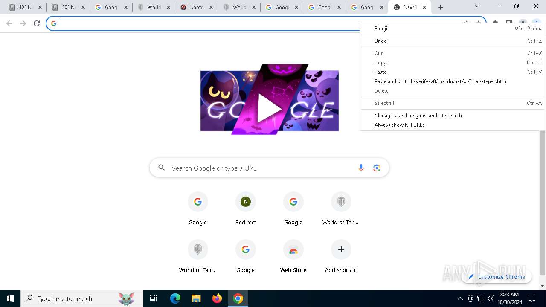Open File Explorer from the taskbar

click(196, 298)
